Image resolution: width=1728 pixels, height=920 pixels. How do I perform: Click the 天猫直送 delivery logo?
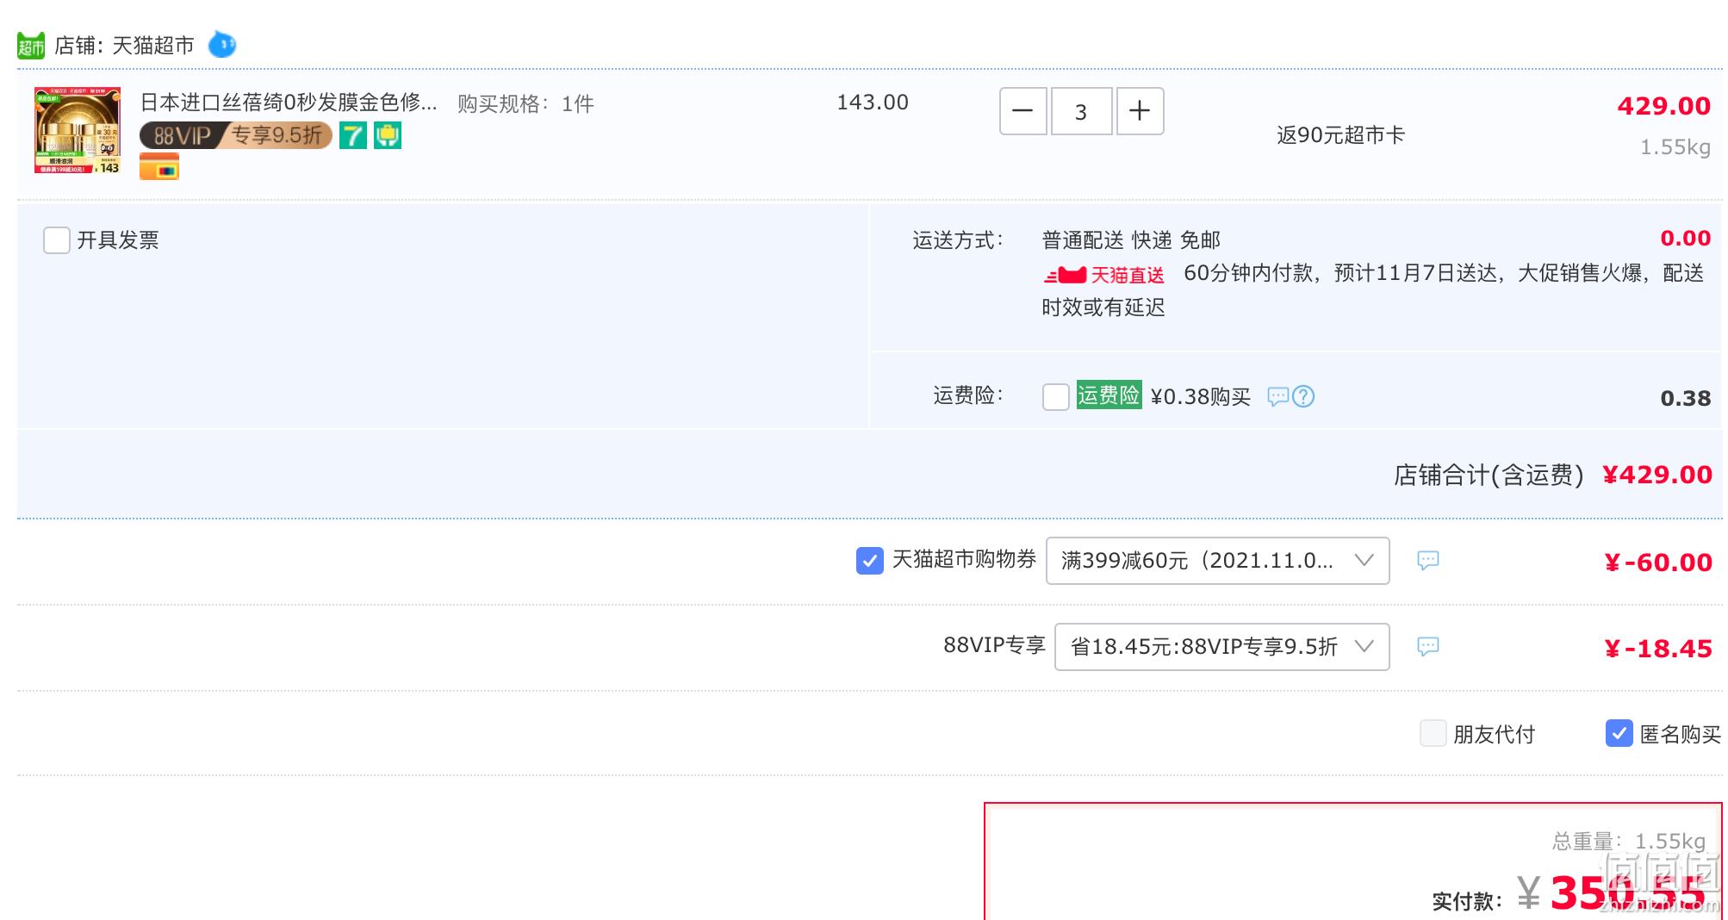(x=1103, y=276)
